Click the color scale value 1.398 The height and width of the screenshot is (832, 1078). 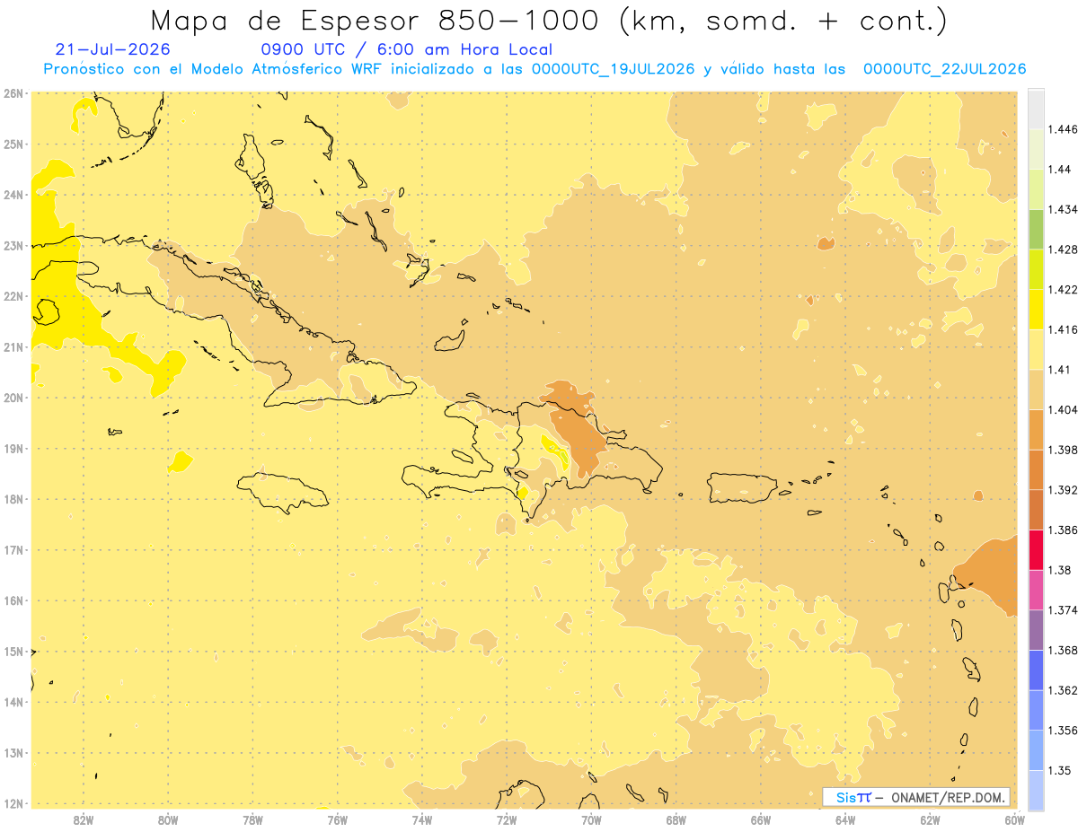point(1062,450)
